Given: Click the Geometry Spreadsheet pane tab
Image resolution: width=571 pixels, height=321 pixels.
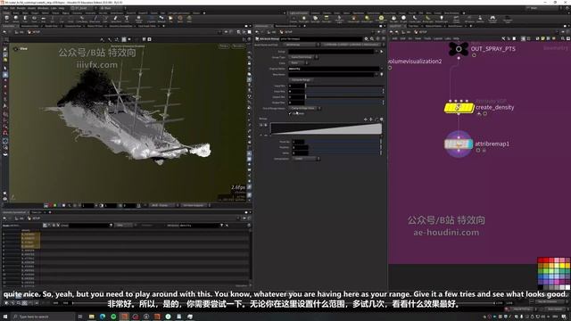Looking at the screenshot, I should tap(14, 212).
